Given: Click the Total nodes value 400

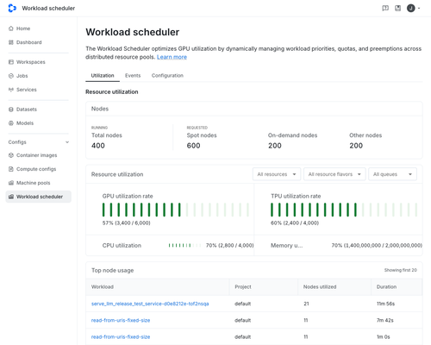Looking at the screenshot, I should 98,146.
